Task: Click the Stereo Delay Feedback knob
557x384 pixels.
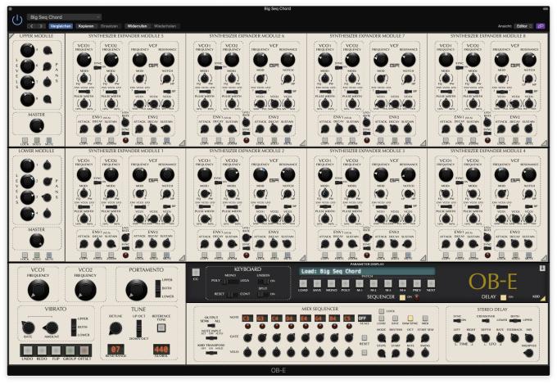Action: coord(514,338)
